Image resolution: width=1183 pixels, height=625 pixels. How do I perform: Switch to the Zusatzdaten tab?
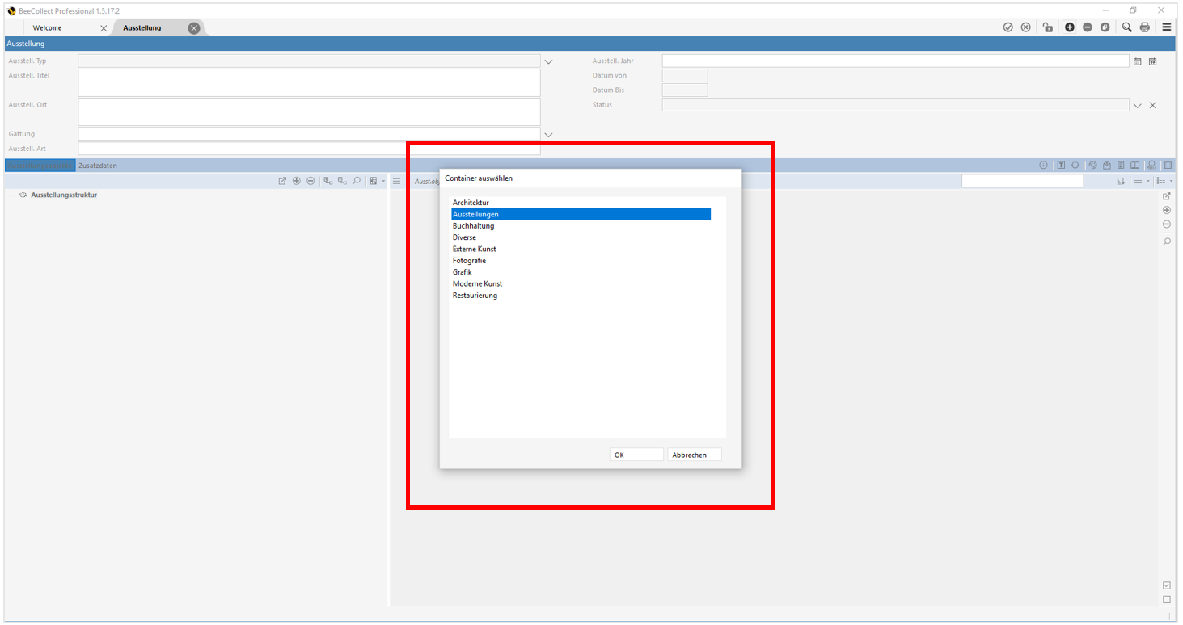[x=98, y=166]
